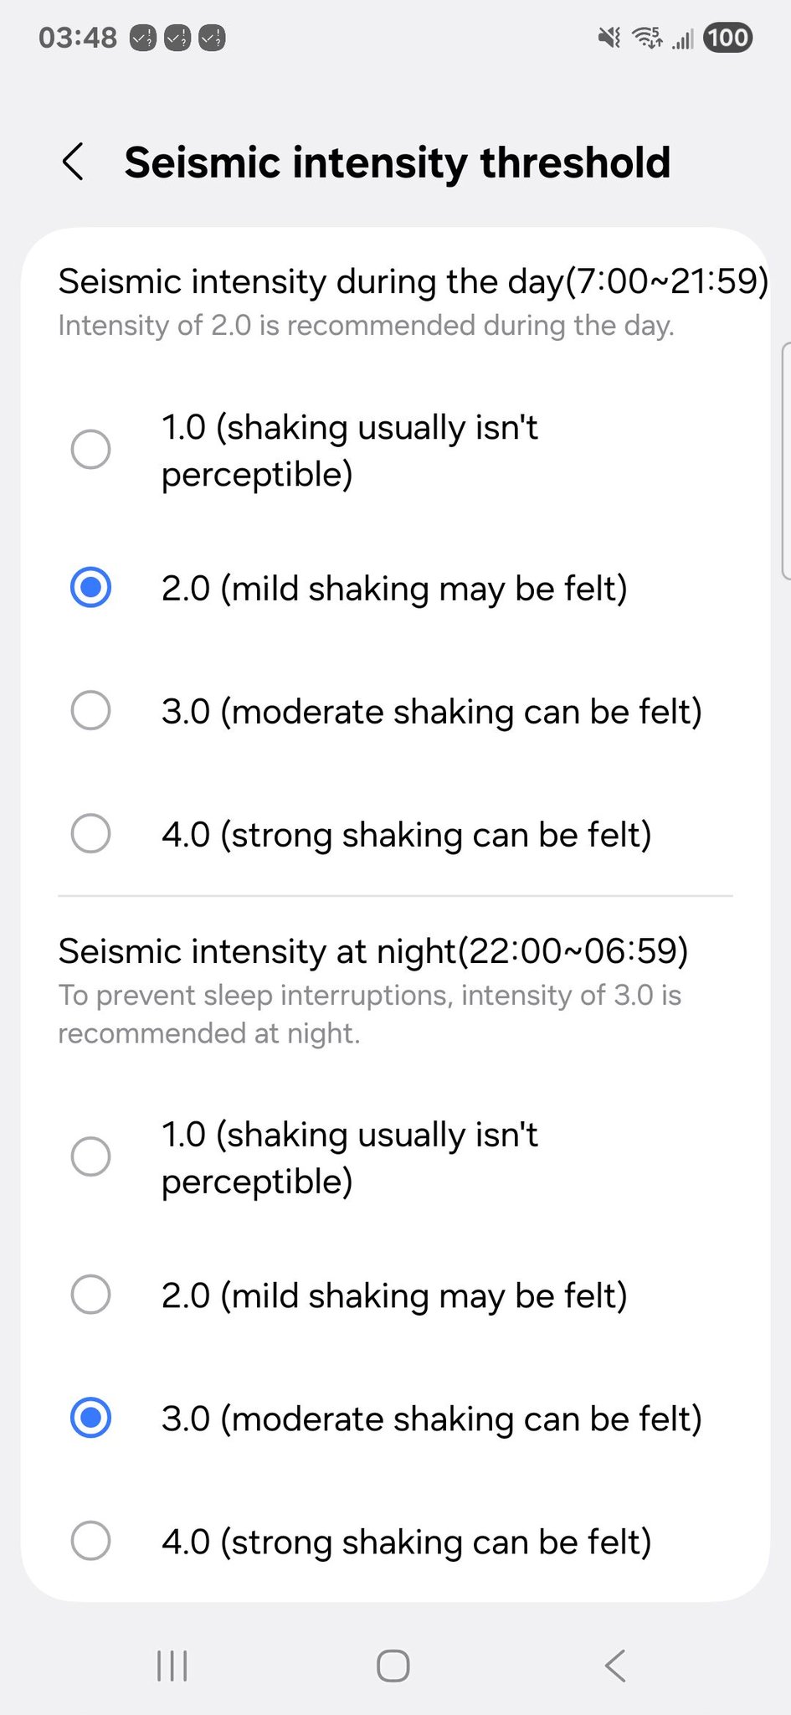Select night intensity 1.0 radio button
Image resolution: width=791 pixels, height=1715 pixels.
tap(90, 1156)
